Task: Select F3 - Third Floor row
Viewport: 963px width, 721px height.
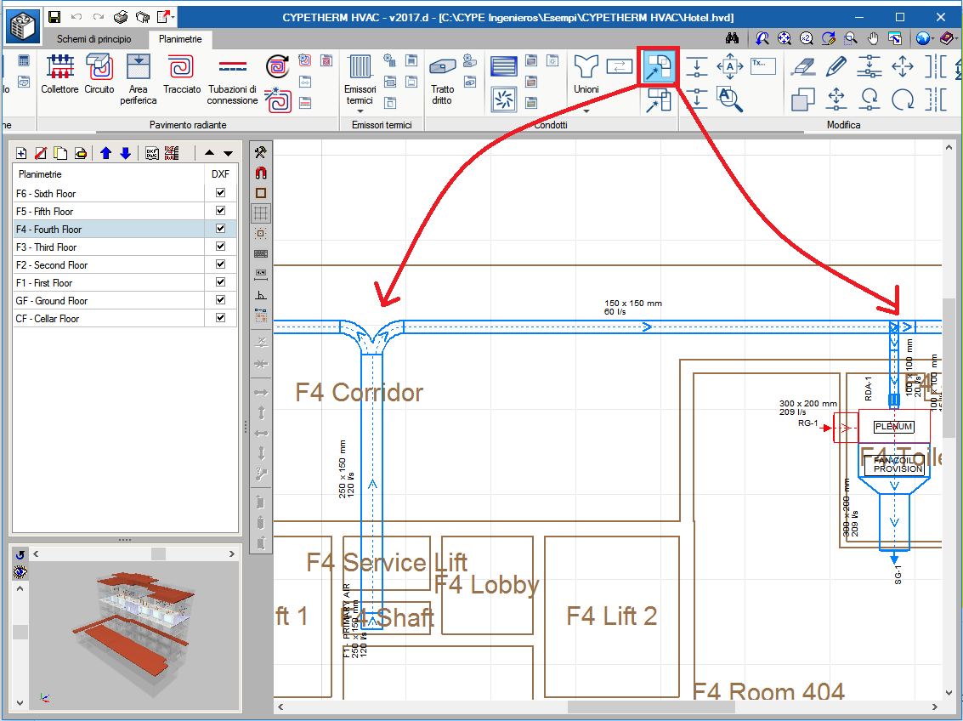Action: point(125,247)
